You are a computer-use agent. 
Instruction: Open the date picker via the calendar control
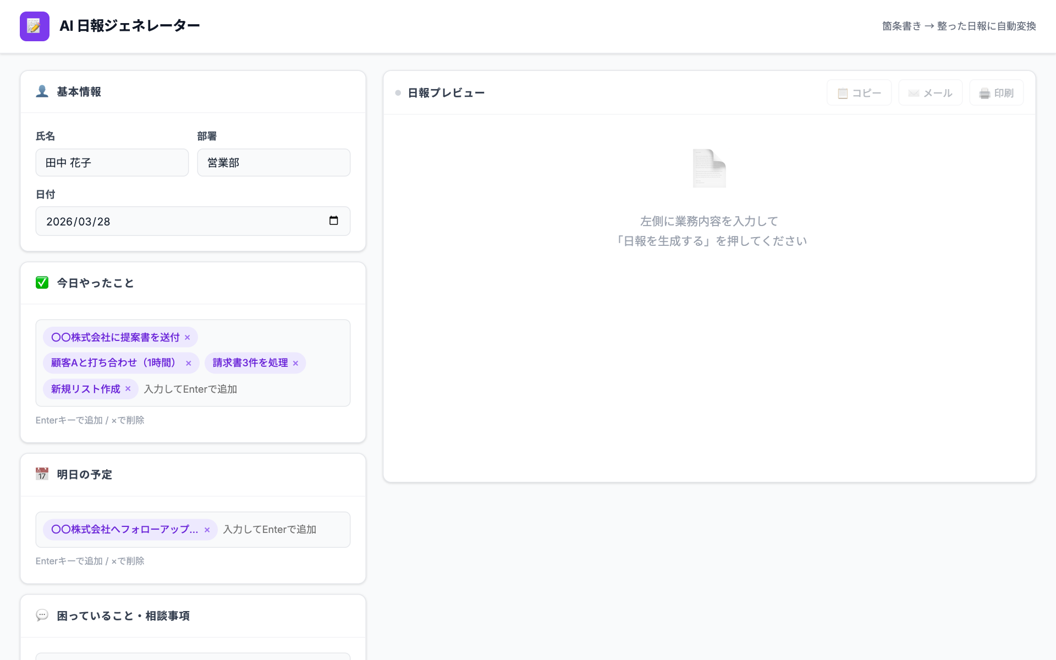334,221
